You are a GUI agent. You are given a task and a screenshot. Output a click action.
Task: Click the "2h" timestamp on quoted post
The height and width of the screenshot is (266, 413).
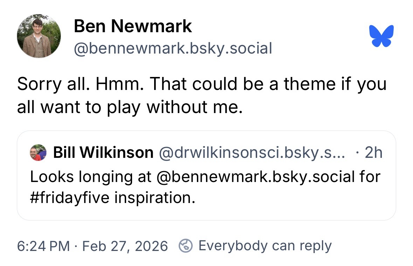373,153
